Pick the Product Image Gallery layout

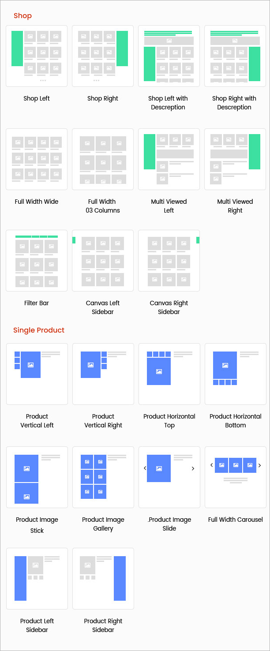point(103,477)
